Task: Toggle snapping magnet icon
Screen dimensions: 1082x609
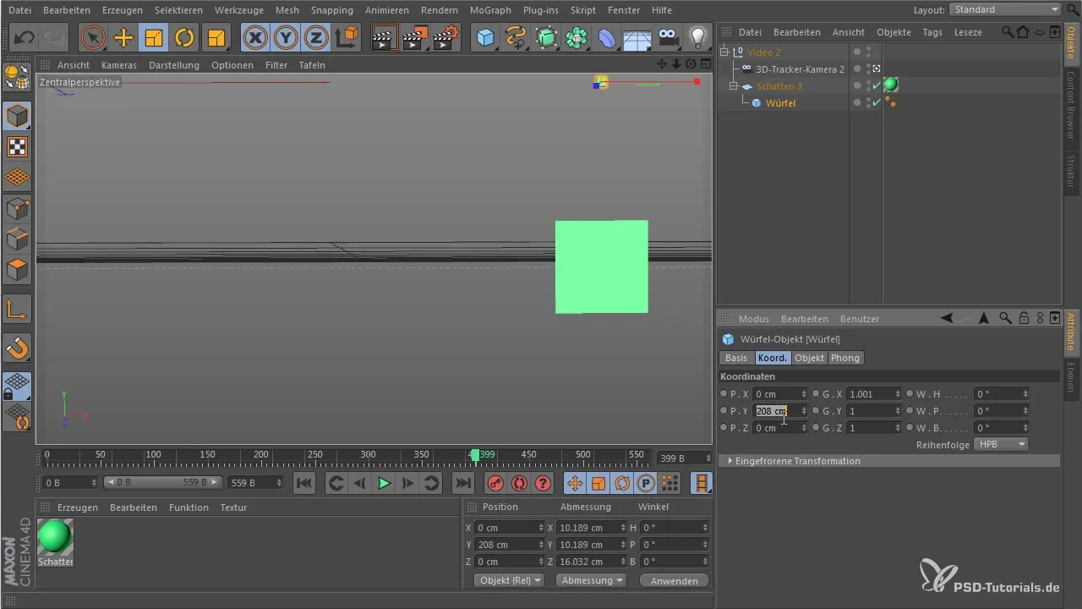Action: 18,347
